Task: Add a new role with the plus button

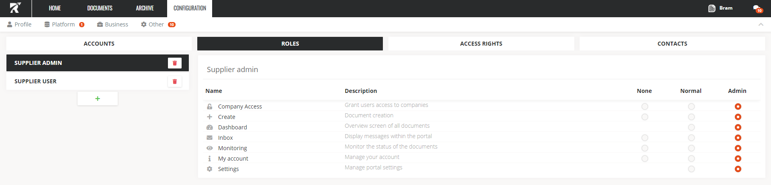Action: pyautogui.click(x=98, y=99)
